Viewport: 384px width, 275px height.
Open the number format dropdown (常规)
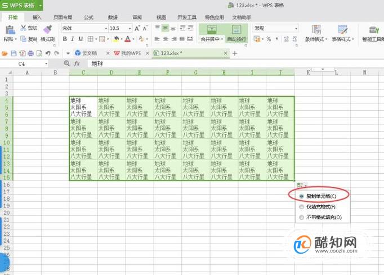296,29
